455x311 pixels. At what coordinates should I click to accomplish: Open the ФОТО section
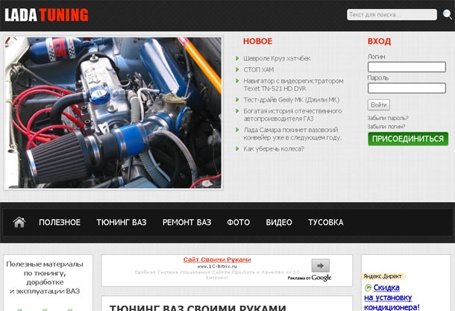pyautogui.click(x=239, y=222)
